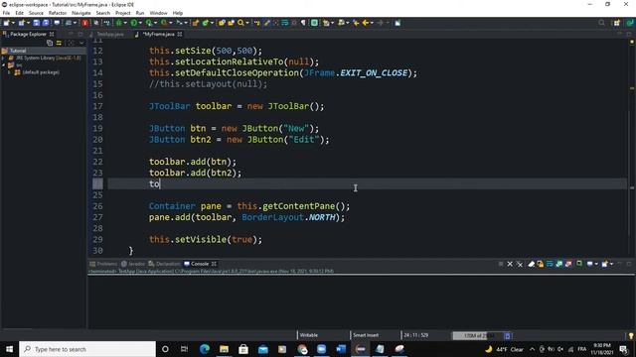The image size is (636, 357).
Task: Open Chrome from the taskbar
Action: (302, 349)
